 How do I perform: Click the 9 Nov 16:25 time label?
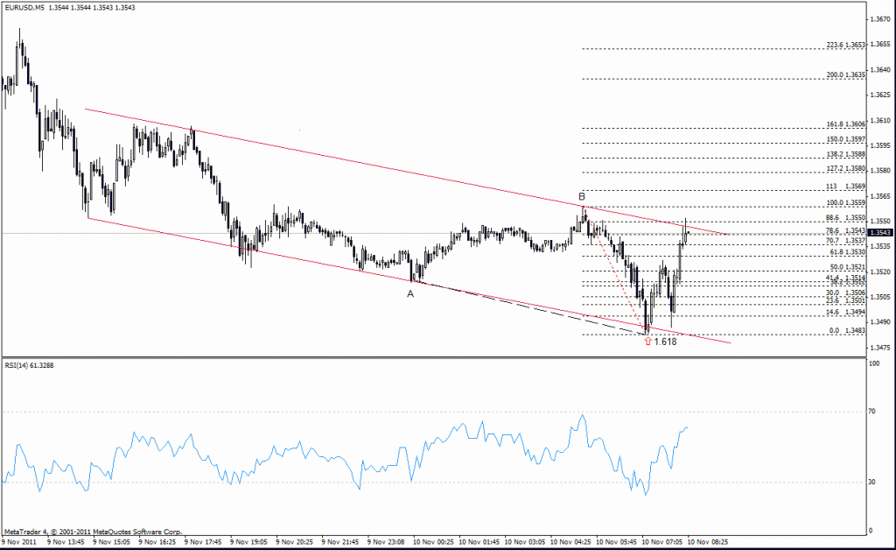click(x=157, y=541)
